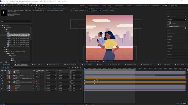
Task: Open the File menu
Action: [1, 3]
